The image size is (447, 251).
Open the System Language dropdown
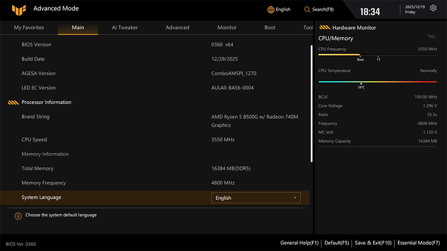(x=255, y=198)
